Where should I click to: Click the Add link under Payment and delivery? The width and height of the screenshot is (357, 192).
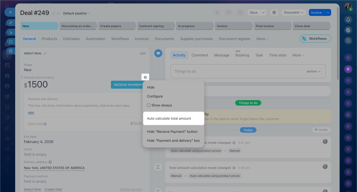tap(31, 113)
